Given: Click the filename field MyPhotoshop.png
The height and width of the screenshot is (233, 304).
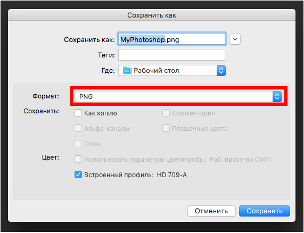Looking at the screenshot, I should pos(171,39).
